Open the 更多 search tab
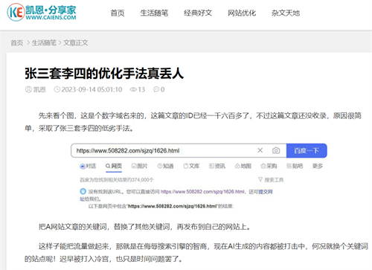The height and width of the screenshot is (270, 372). point(318,166)
